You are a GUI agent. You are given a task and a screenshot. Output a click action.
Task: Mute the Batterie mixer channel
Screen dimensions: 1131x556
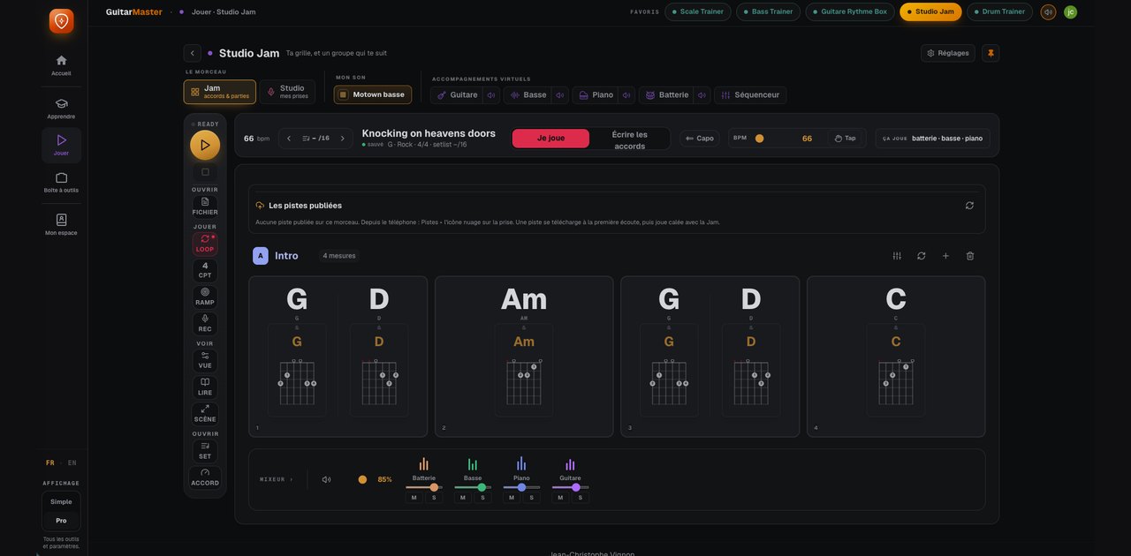(x=414, y=498)
